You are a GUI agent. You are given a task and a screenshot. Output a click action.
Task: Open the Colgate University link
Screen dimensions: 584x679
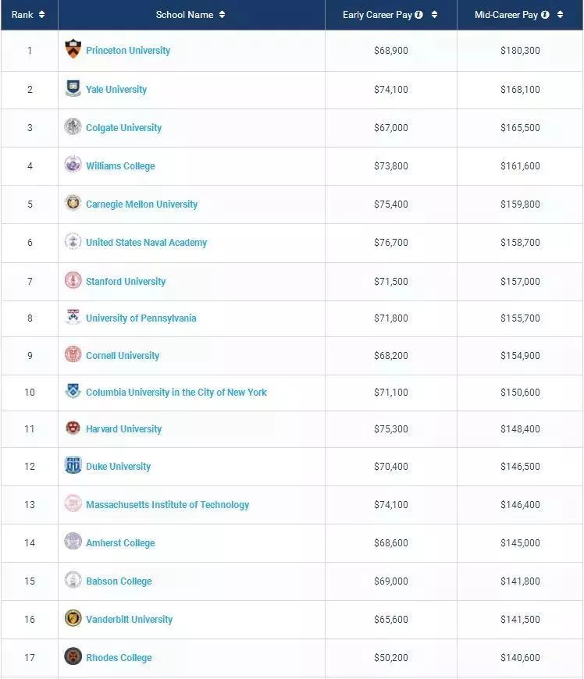click(123, 127)
